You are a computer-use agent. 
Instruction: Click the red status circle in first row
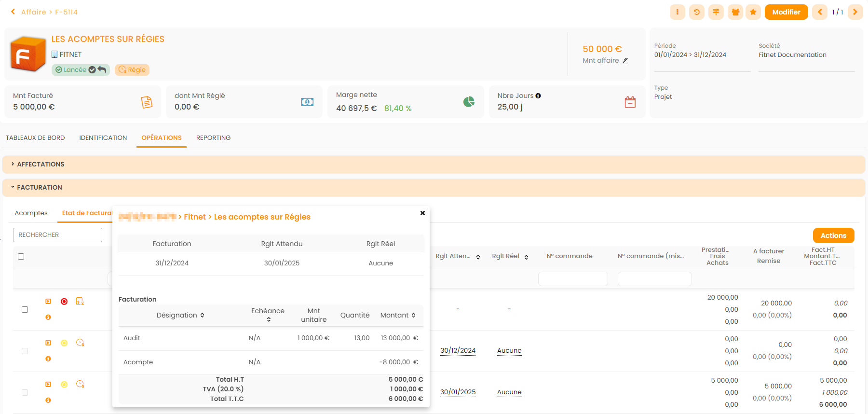point(64,302)
